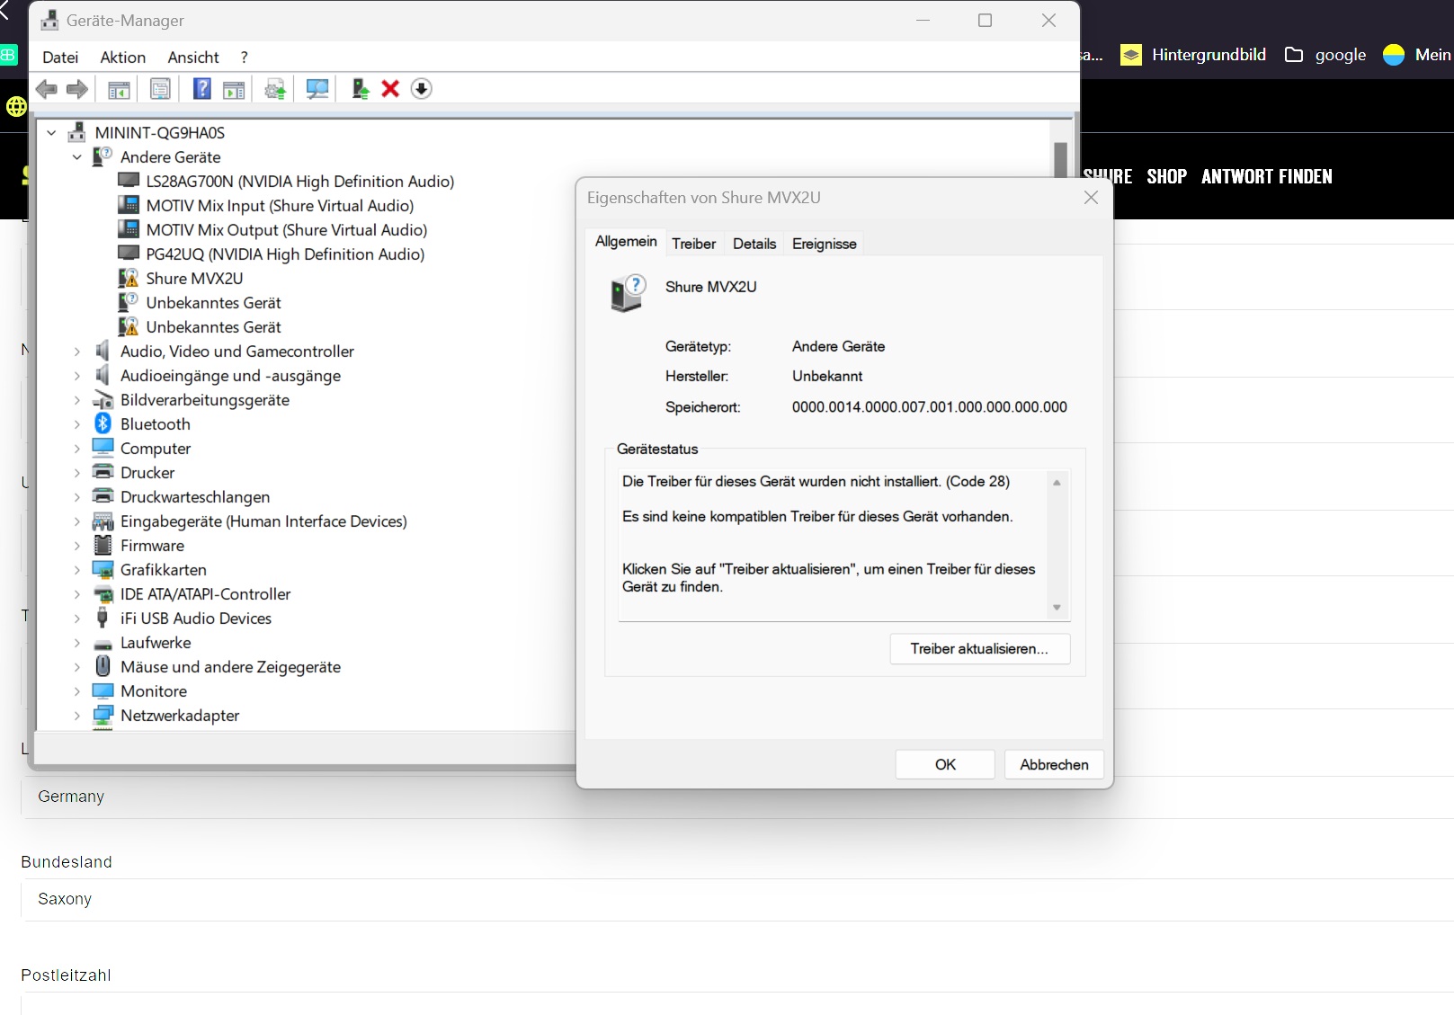Collapse the Andere Geräte category
This screenshot has height=1015, width=1454.
click(77, 157)
